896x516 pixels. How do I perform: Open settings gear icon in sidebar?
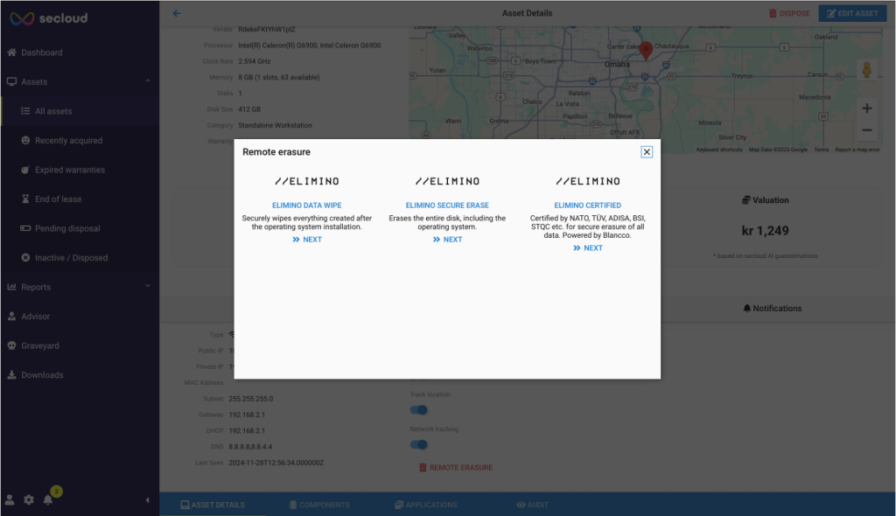click(x=29, y=499)
